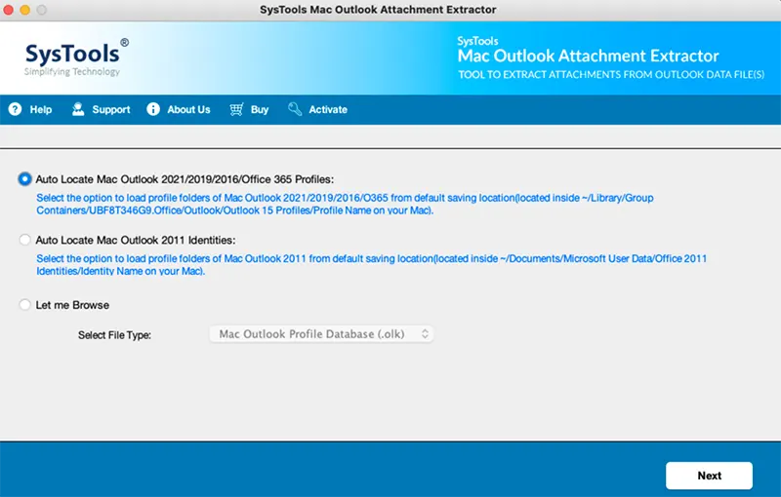781x497 pixels.
Task: Click the Select File Type label
Action: point(114,335)
